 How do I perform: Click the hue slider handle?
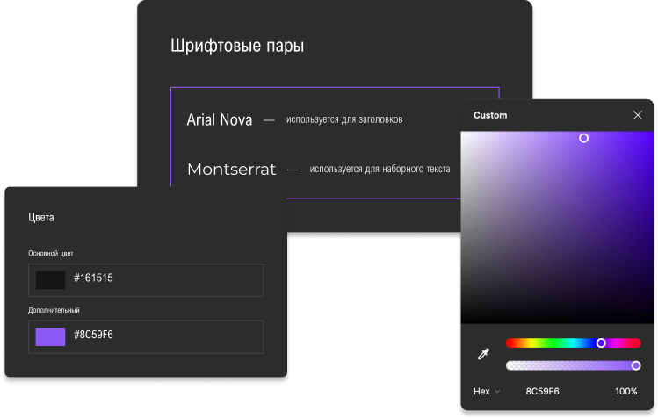point(601,343)
